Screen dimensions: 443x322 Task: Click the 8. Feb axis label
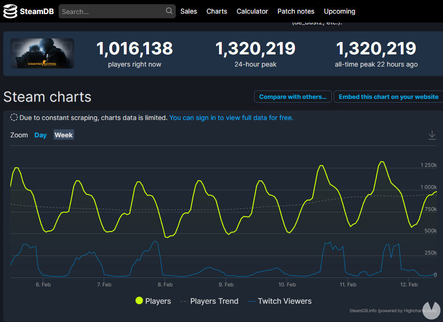tap(165, 285)
